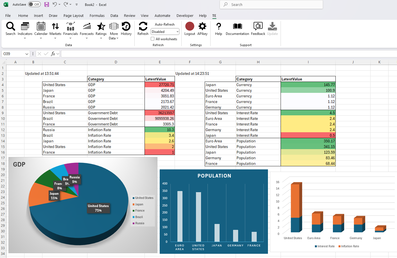Switch to the Formulas ribbon tab
Viewport: 397px width, 258px height.
pos(97,16)
